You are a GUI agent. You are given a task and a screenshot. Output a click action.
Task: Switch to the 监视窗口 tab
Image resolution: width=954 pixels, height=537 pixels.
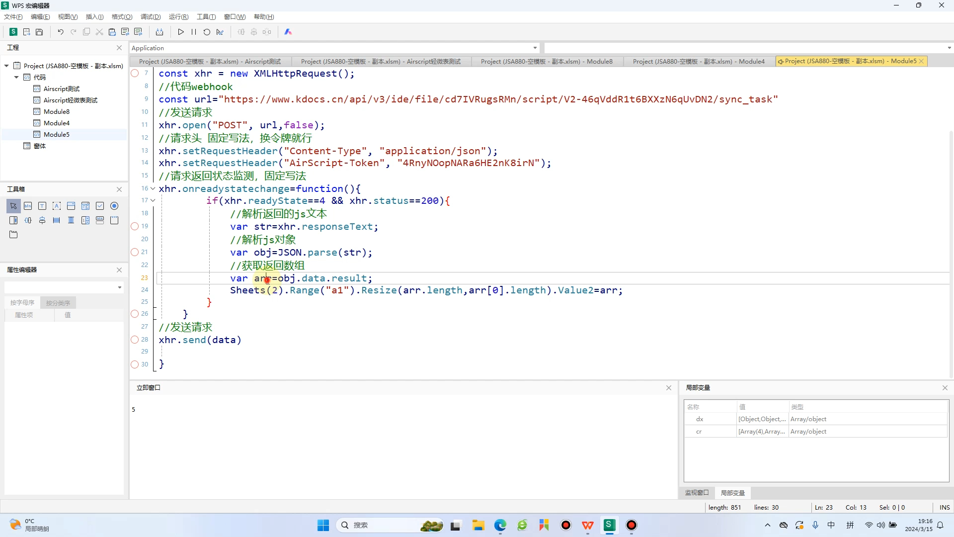(697, 493)
